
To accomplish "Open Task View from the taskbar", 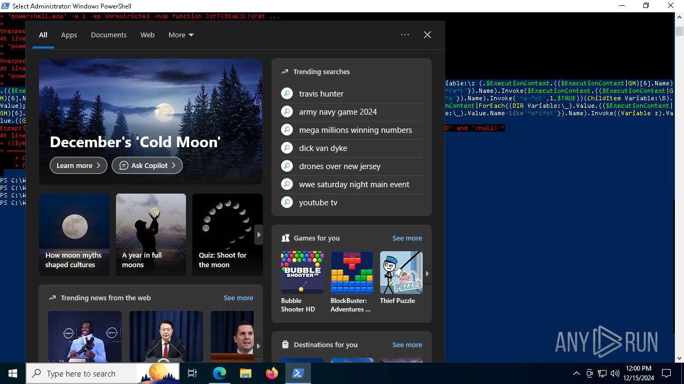I will coord(192,373).
